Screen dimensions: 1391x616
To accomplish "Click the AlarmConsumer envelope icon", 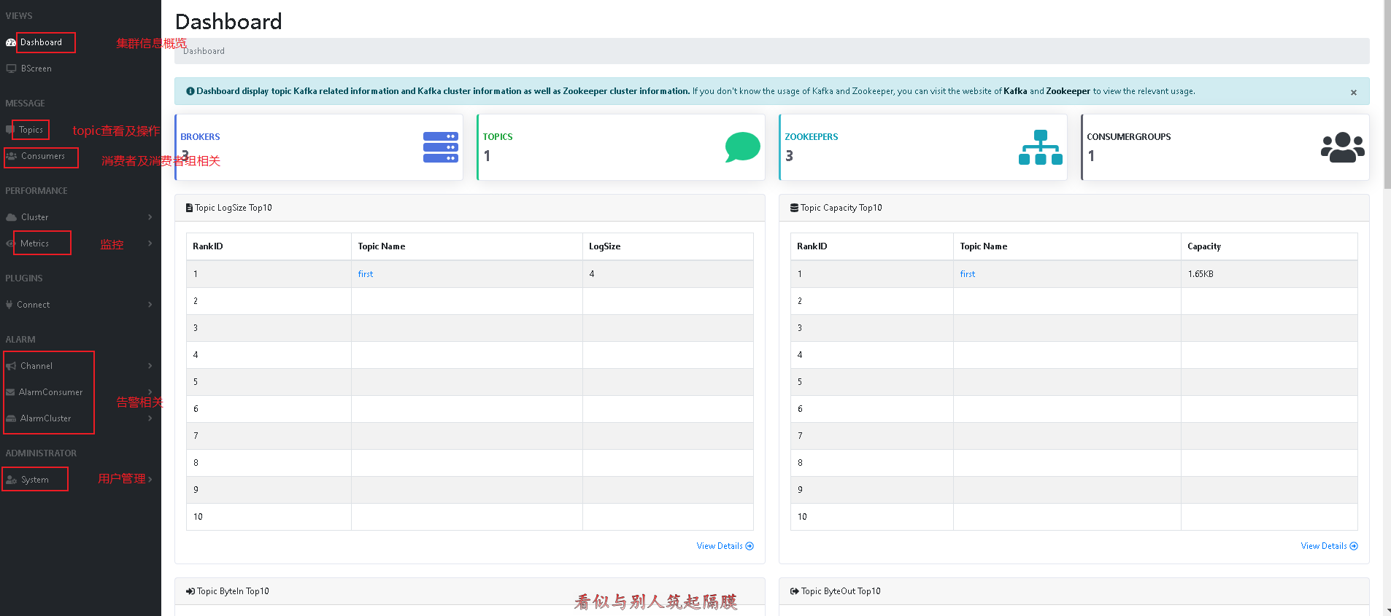I will tap(10, 392).
